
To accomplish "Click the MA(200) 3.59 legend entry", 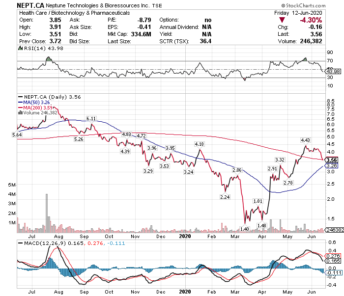I will pyautogui.click(x=35, y=108).
